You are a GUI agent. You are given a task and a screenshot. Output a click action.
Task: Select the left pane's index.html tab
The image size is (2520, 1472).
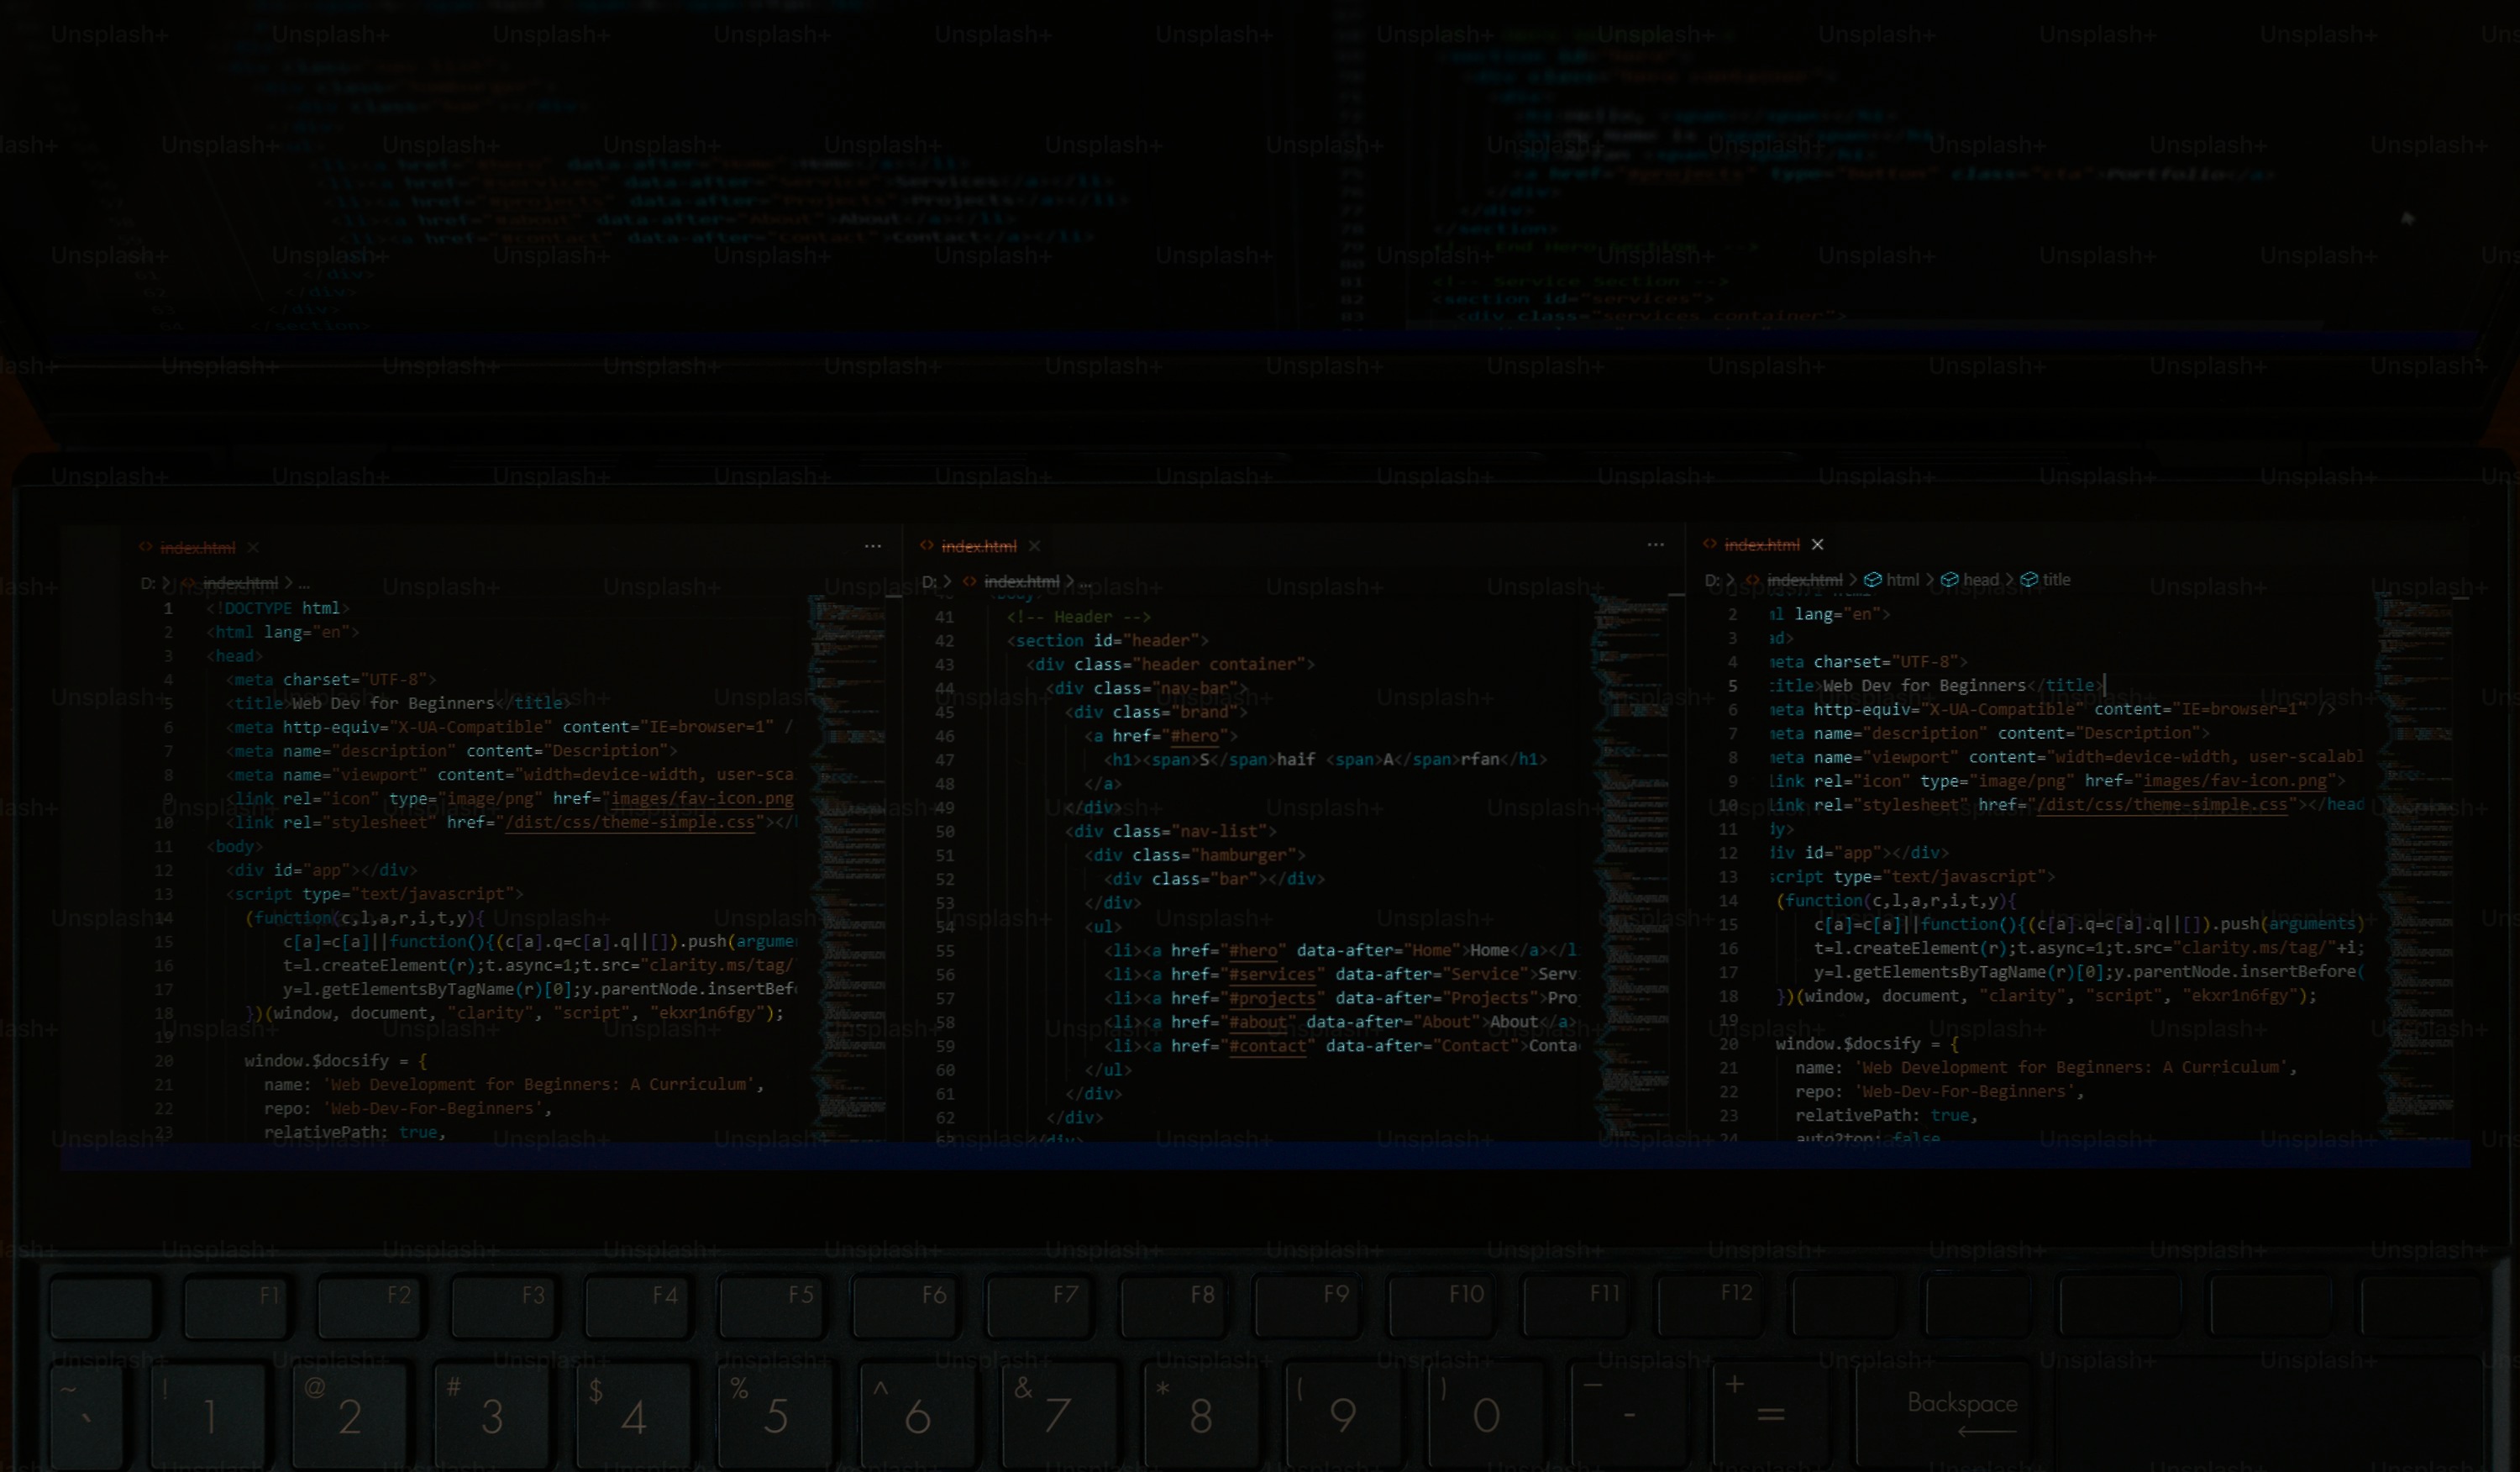tap(197, 548)
